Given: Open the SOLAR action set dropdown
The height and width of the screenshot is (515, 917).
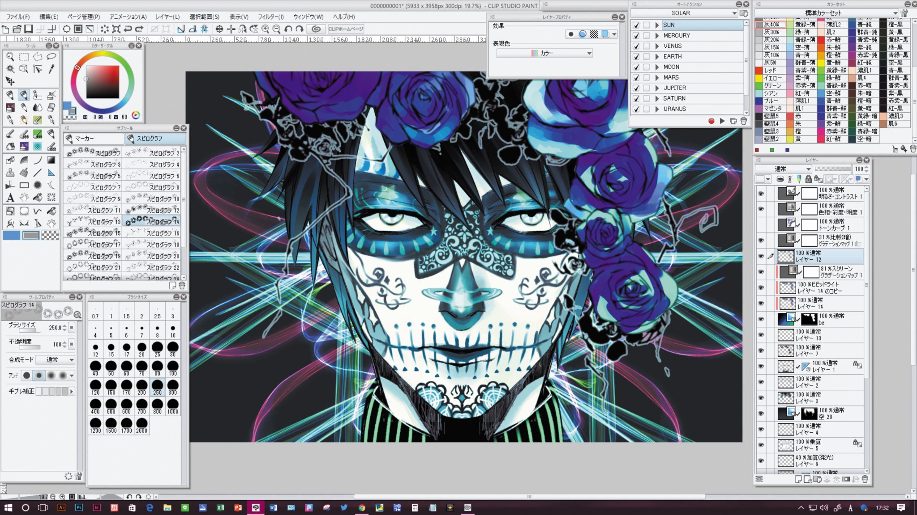Looking at the screenshot, I should click(x=734, y=13).
